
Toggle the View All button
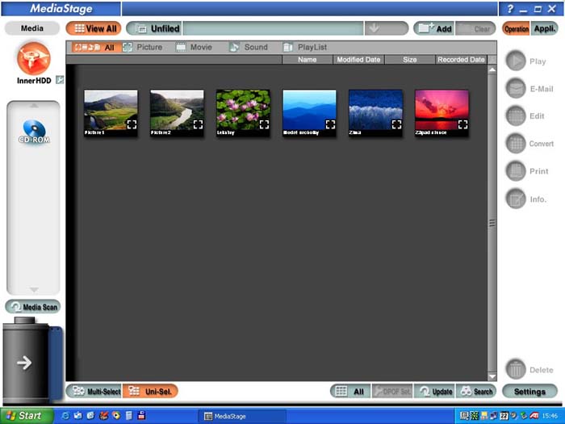click(94, 28)
